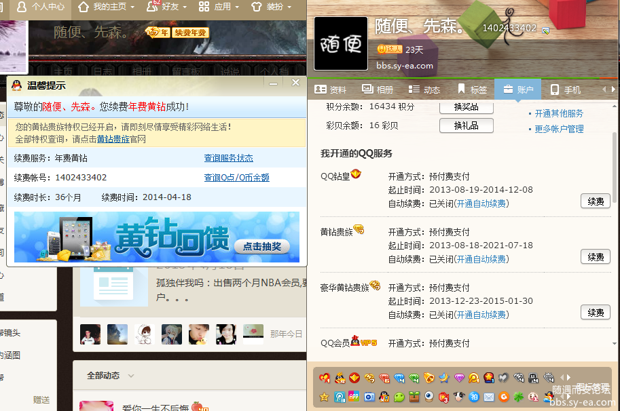
Task: Click the baby face icon with badge 1
Action: tap(533, 397)
